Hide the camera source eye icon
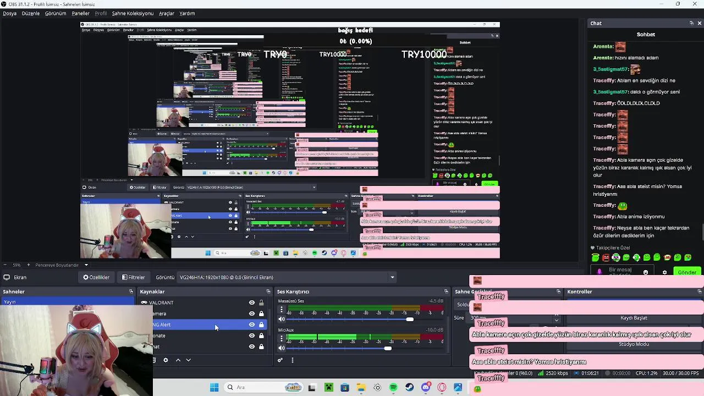704x396 pixels. (252, 313)
